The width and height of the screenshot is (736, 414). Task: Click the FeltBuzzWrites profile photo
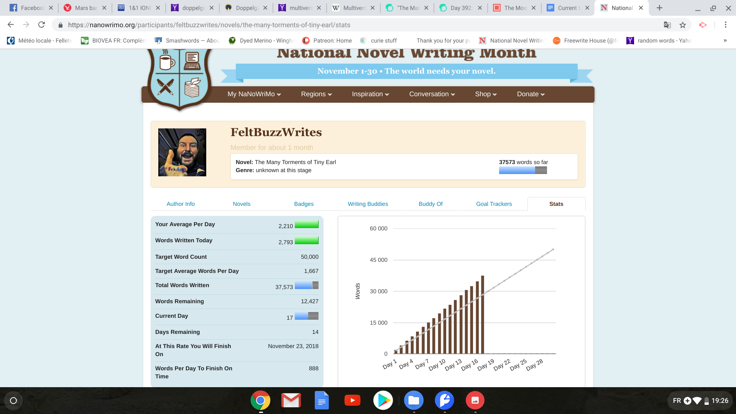tap(182, 152)
